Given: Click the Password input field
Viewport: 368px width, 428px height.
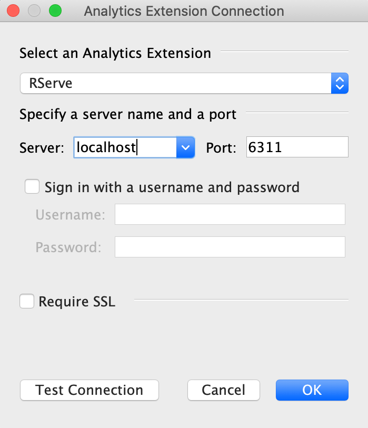Looking at the screenshot, I should (x=230, y=247).
